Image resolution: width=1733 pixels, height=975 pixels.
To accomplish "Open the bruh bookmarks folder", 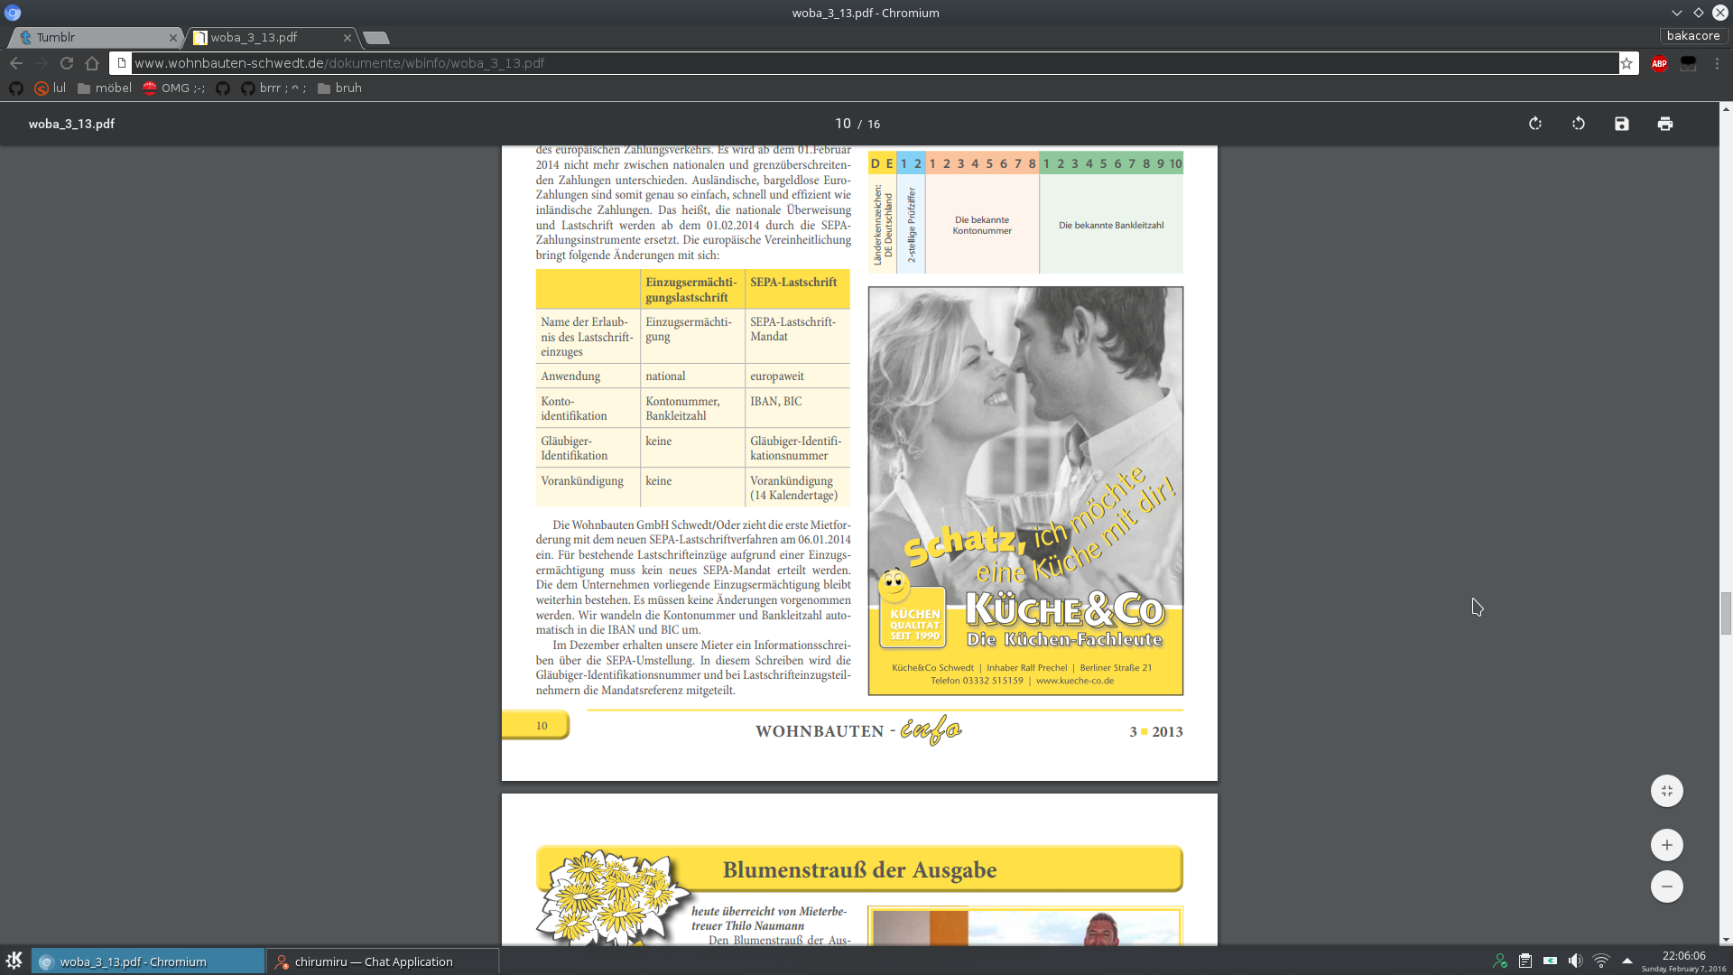I will point(339,88).
